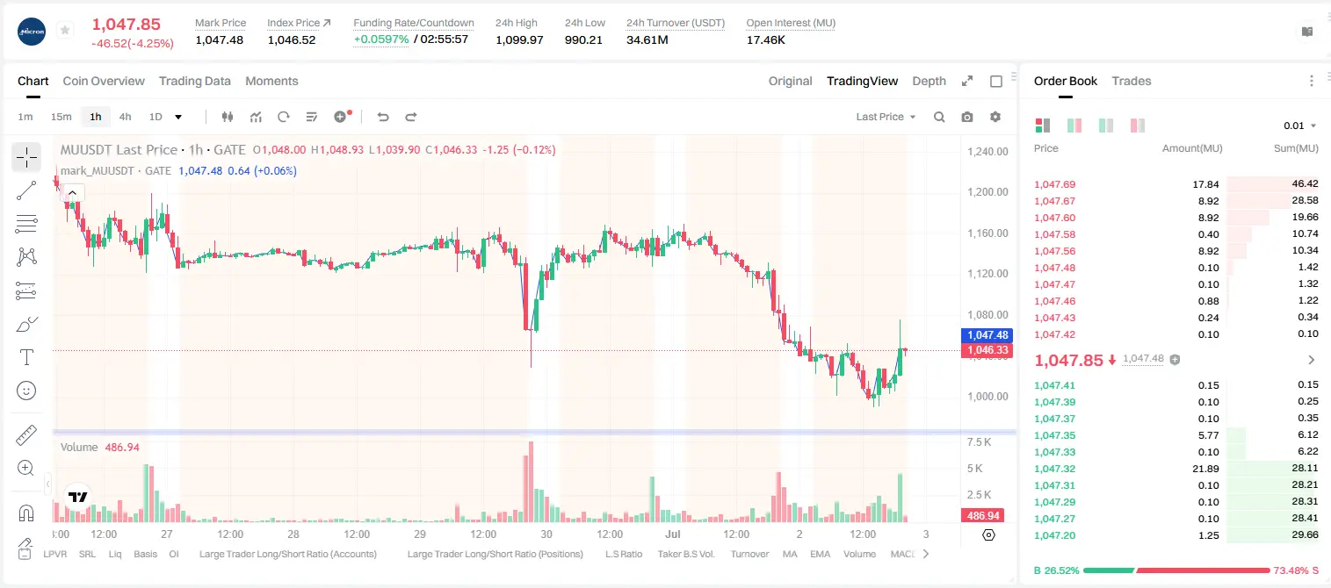Select the 15m timeframe
This screenshot has height=588, width=1331.
click(x=61, y=117)
